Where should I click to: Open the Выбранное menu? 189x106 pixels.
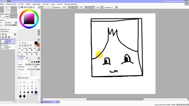point(36,4)
